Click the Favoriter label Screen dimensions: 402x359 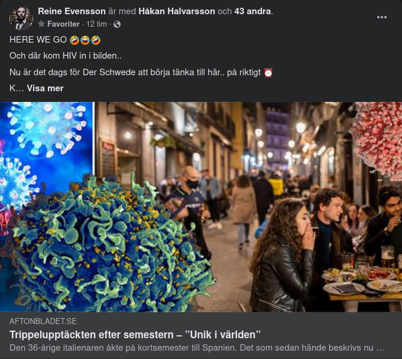pyautogui.click(x=63, y=24)
